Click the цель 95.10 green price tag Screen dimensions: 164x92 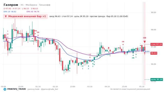pos(157,79)
